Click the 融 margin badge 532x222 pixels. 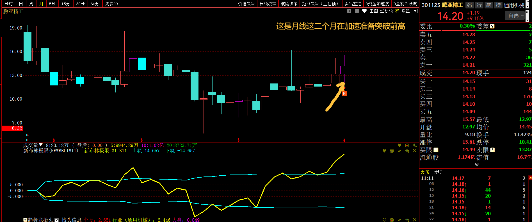click(489, 5)
